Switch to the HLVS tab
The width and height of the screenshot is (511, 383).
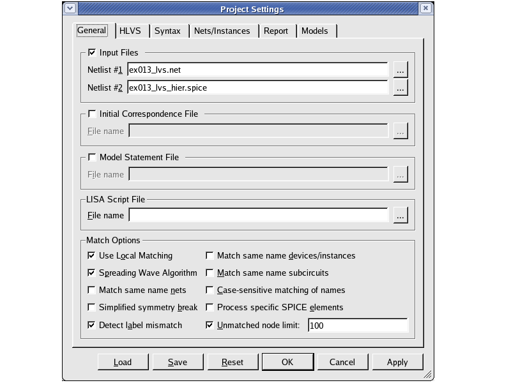click(131, 31)
